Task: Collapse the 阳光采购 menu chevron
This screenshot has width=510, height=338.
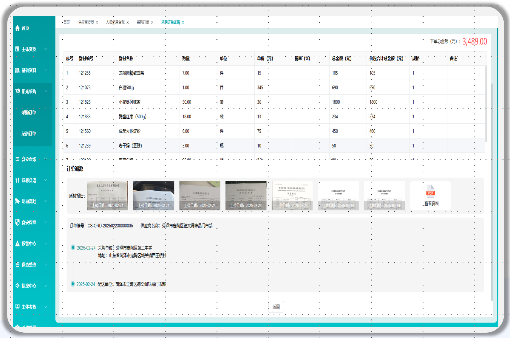Action: tap(46, 92)
